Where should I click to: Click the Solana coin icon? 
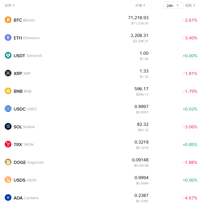coord(8,126)
